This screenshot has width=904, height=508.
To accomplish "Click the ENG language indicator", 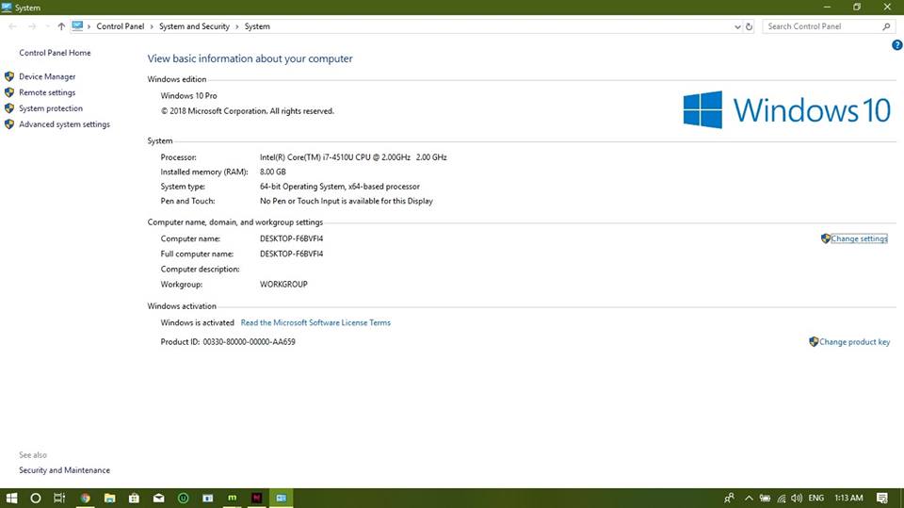I will (815, 498).
